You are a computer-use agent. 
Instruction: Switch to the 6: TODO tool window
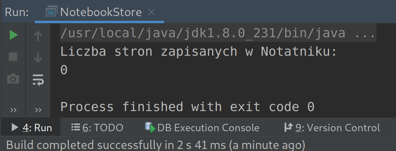[97, 128]
